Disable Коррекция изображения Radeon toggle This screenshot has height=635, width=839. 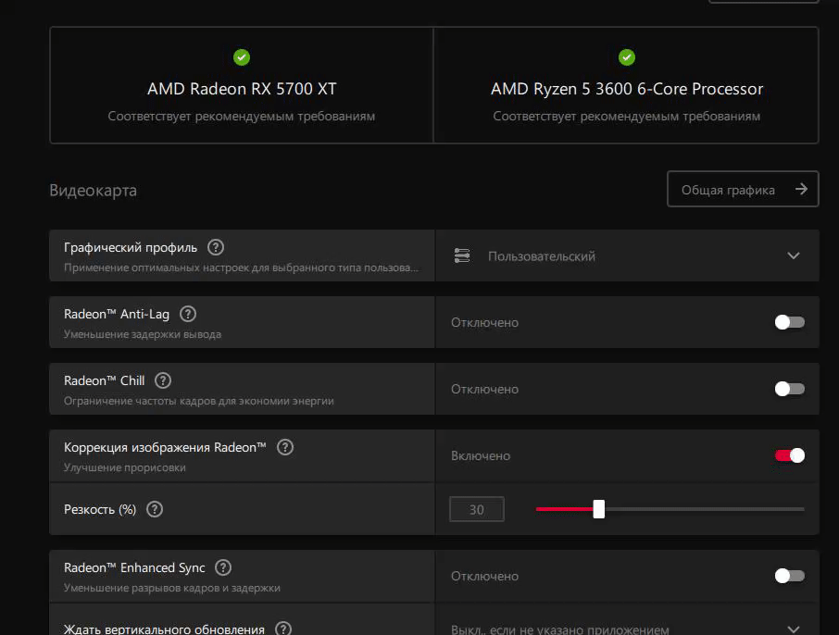tap(789, 455)
